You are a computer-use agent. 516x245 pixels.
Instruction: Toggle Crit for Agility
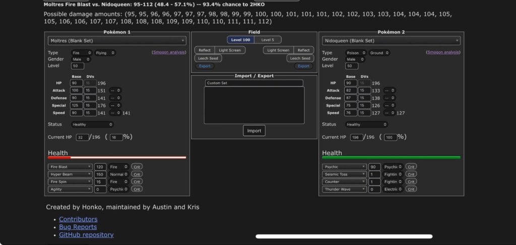pos(137,189)
